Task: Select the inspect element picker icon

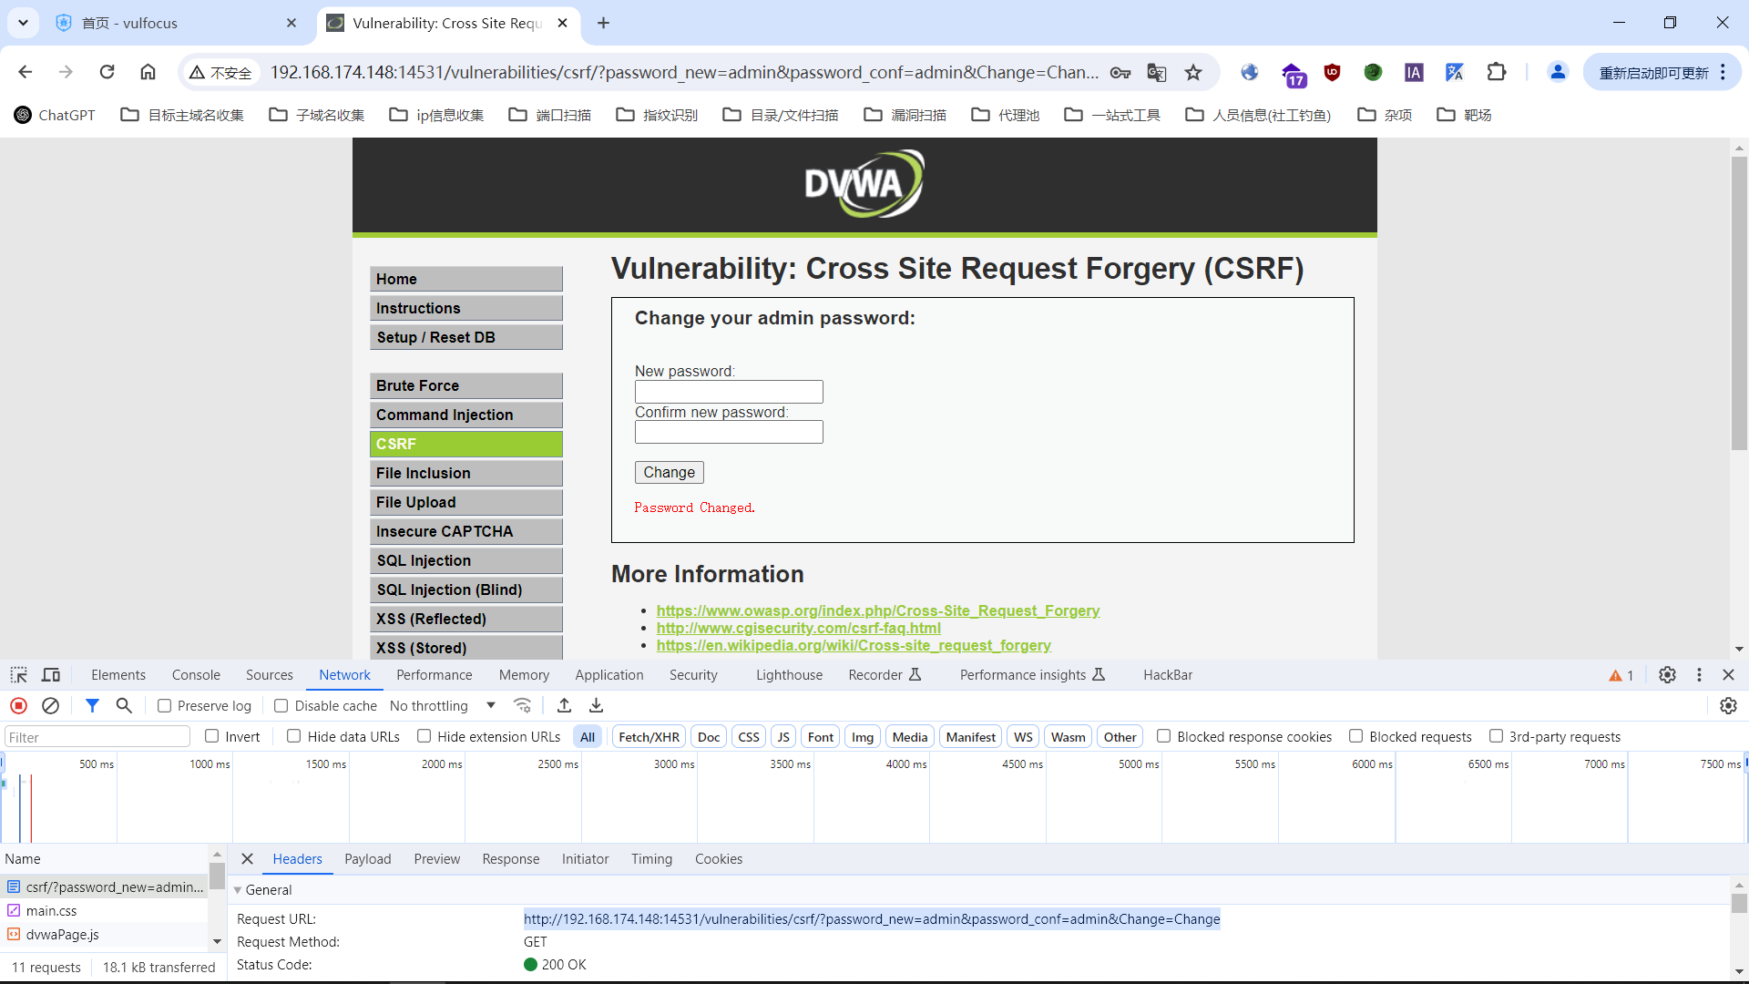Action: [18, 675]
